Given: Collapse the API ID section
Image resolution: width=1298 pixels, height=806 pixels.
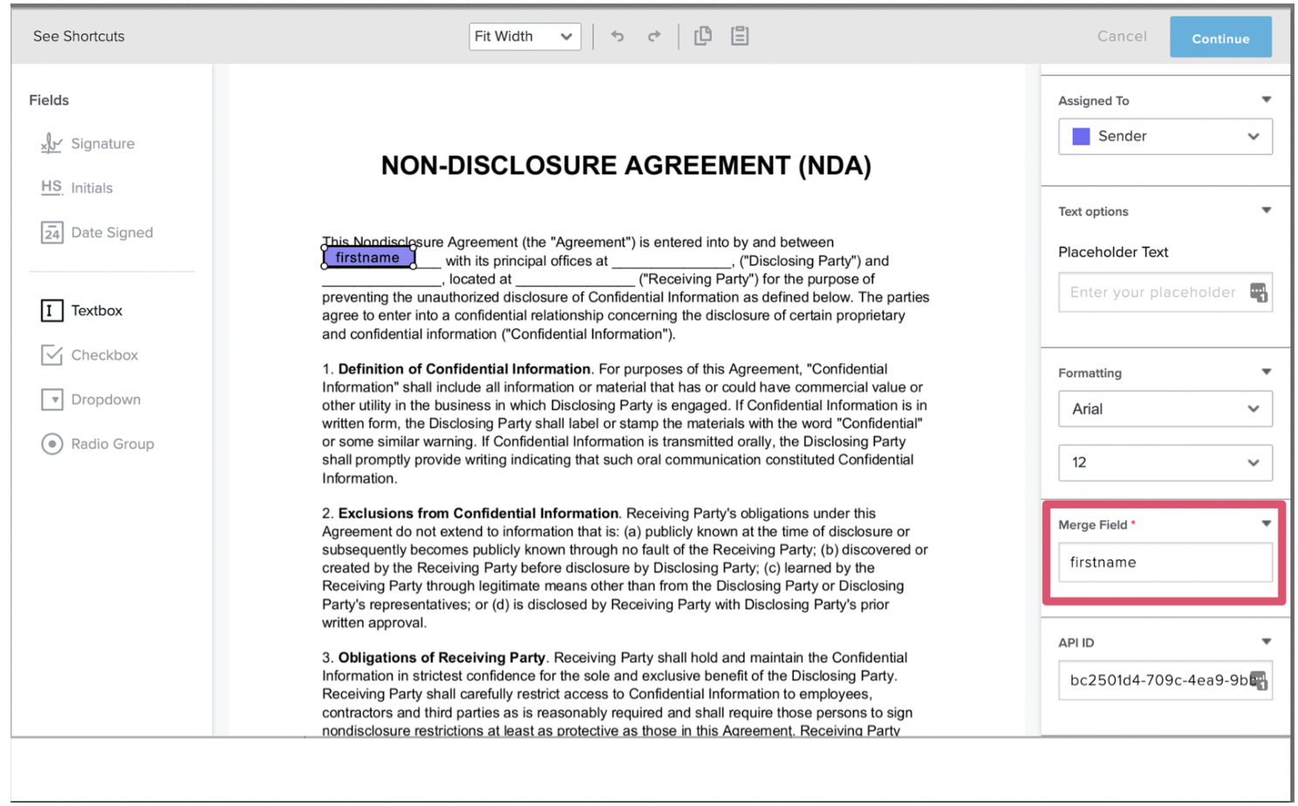Looking at the screenshot, I should [x=1266, y=641].
